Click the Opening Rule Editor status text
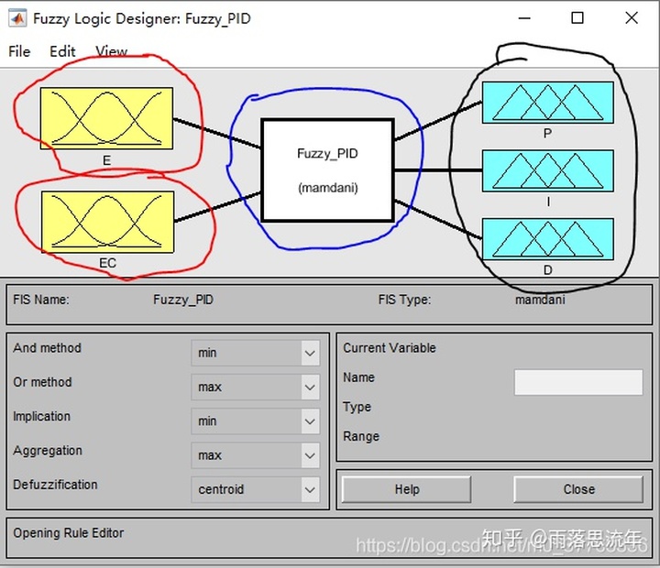The image size is (660, 568). (x=69, y=533)
